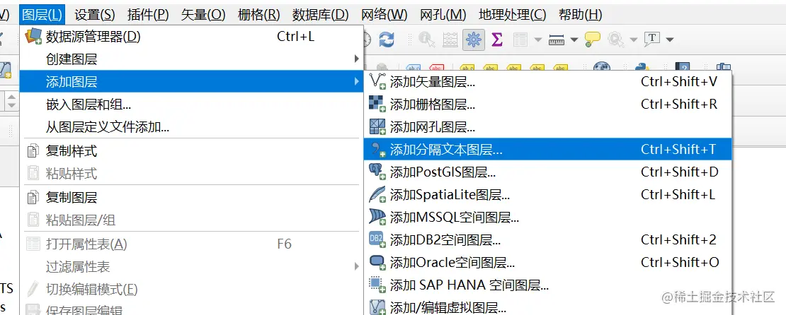
Task: Open the attribute table dropdown arrow
Action: 538,40
